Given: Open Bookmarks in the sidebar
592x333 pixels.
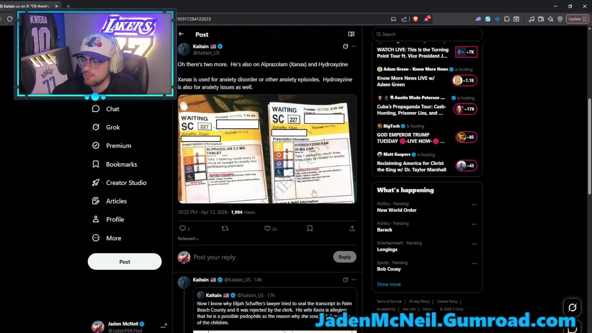Looking at the screenshot, I should (x=115, y=164).
